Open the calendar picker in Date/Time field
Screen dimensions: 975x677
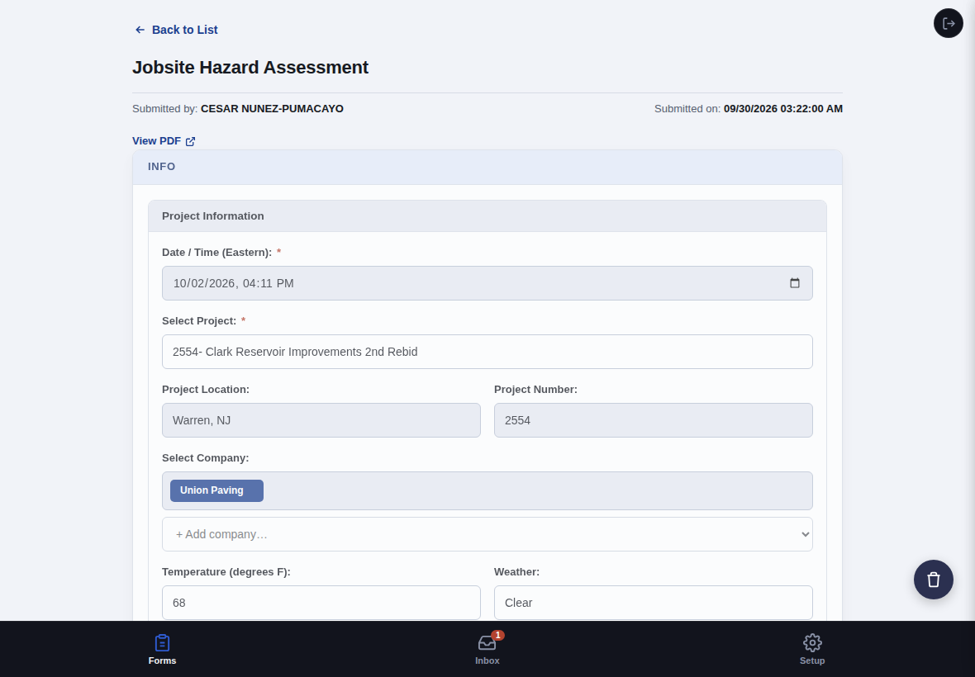click(795, 283)
